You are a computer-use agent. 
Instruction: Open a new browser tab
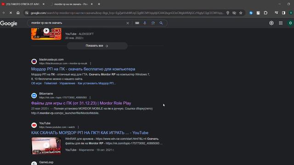tap(99, 4)
